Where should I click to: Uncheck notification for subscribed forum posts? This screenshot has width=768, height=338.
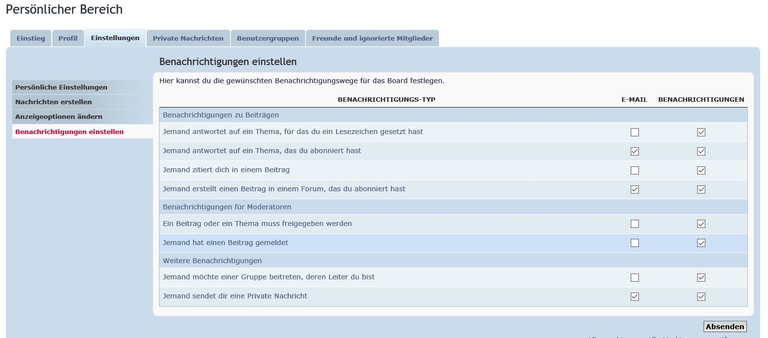pyautogui.click(x=701, y=189)
